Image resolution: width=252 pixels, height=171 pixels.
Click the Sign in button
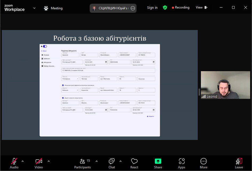[x=152, y=8]
